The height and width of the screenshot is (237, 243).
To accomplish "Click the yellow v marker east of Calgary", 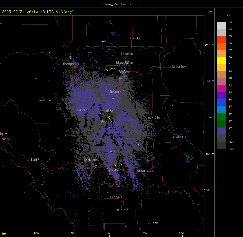I will 121,164.
